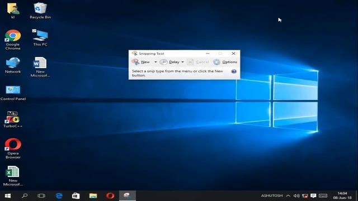
Task: Open Microsoft Store from the taskbar
Action: [76, 196]
